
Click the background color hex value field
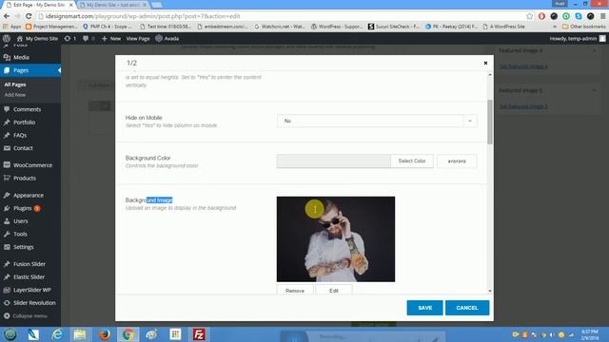[x=457, y=161]
